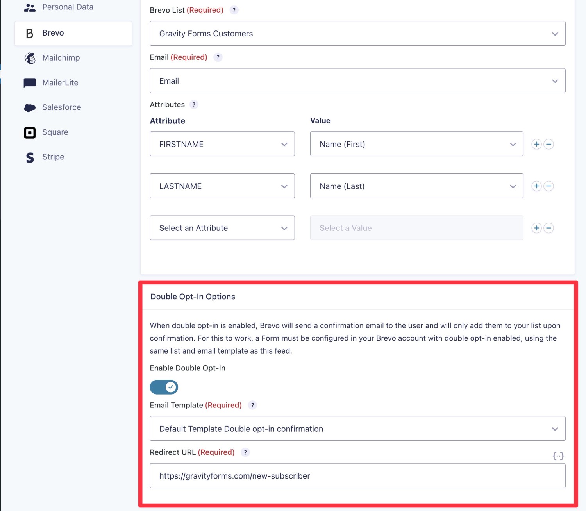The height and width of the screenshot is (511, 586).
Task: Click the disabled Select a Value dropdown
Action: [416, 228]
